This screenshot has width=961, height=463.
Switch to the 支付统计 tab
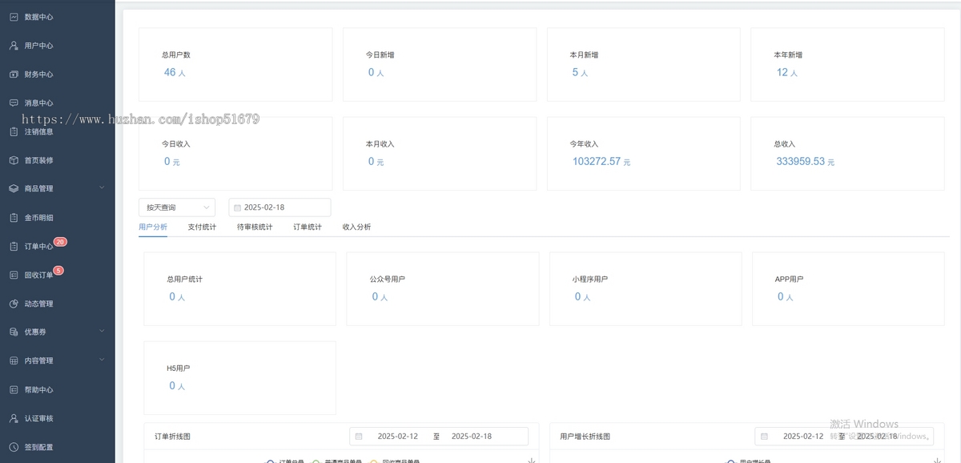[202, 227]
